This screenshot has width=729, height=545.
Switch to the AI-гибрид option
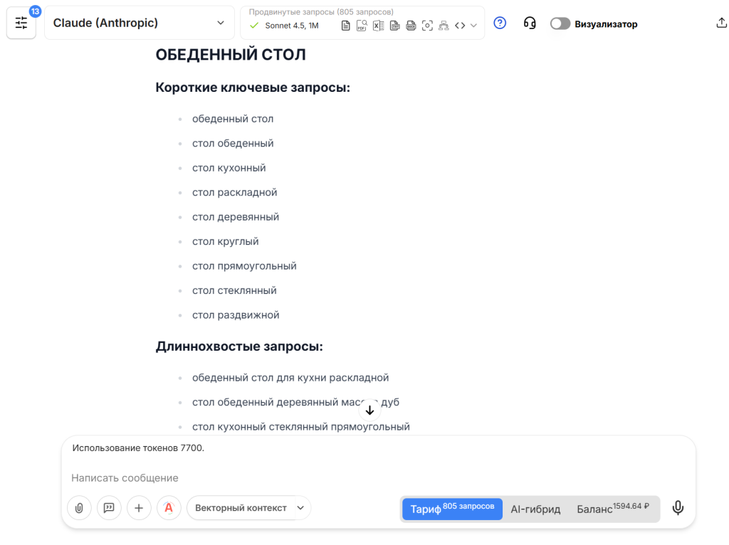(536, 509)
